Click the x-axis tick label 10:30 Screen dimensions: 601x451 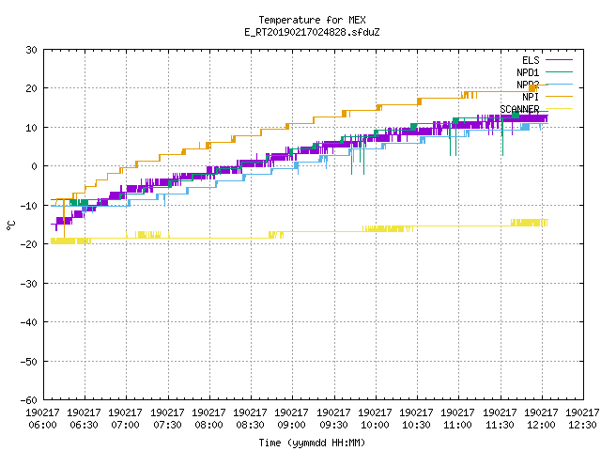click(417, 425)
